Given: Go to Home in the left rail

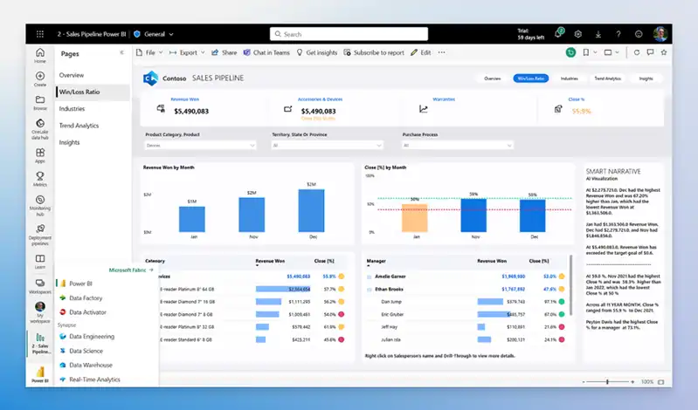Looking at the screenshot, I should tap(40, 56).
